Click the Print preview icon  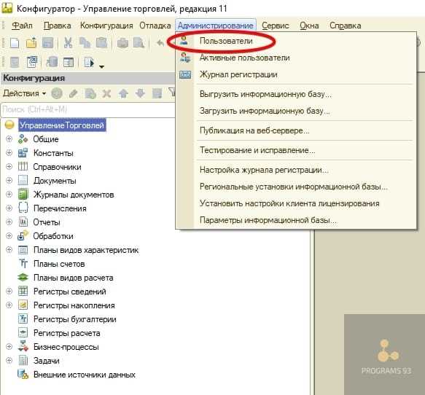pos(139,43)
